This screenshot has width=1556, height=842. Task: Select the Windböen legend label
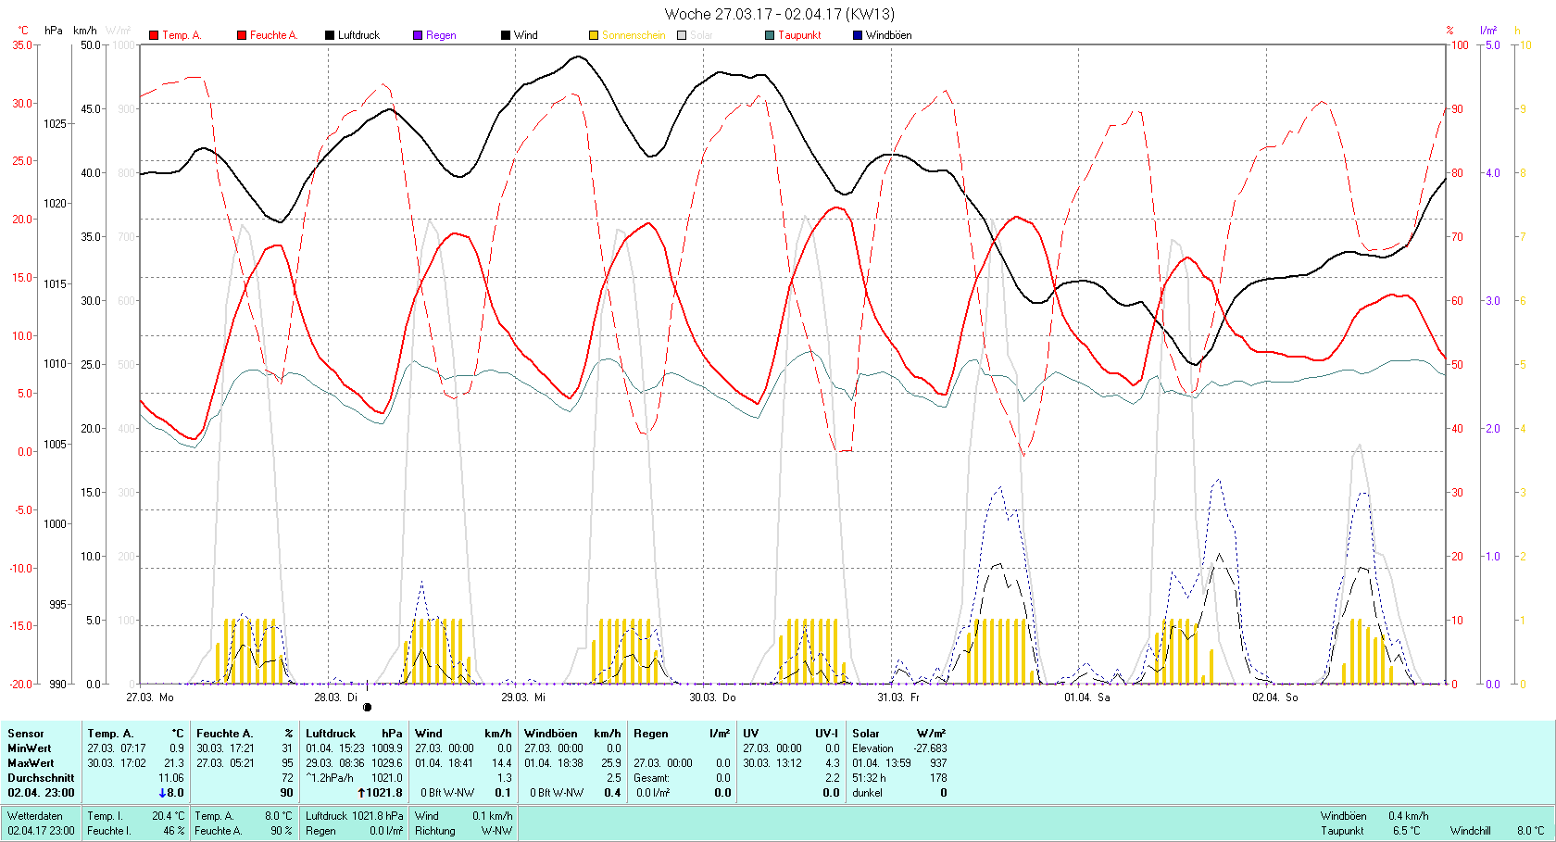pyautogui.click(x=888, y=35)
